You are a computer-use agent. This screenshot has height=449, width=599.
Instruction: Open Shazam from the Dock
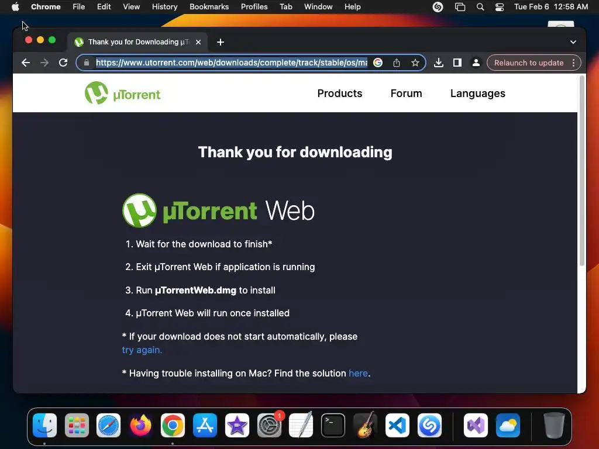(429, 426)
